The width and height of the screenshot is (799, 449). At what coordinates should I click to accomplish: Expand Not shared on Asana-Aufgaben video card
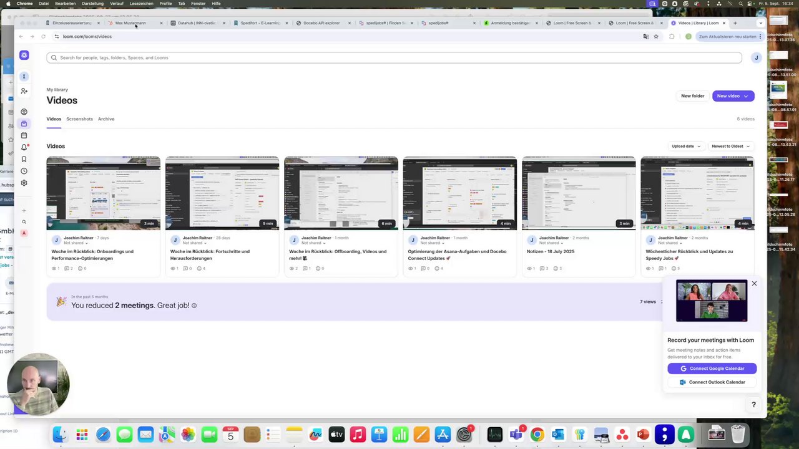point(432,243)
